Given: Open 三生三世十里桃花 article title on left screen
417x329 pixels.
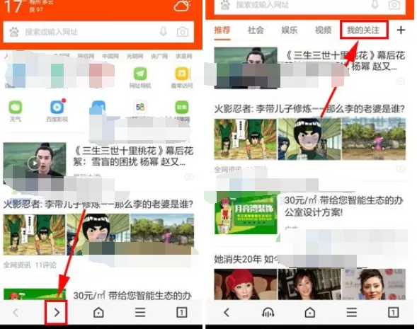Looking at the screenshot, I should tap(133, 156).
